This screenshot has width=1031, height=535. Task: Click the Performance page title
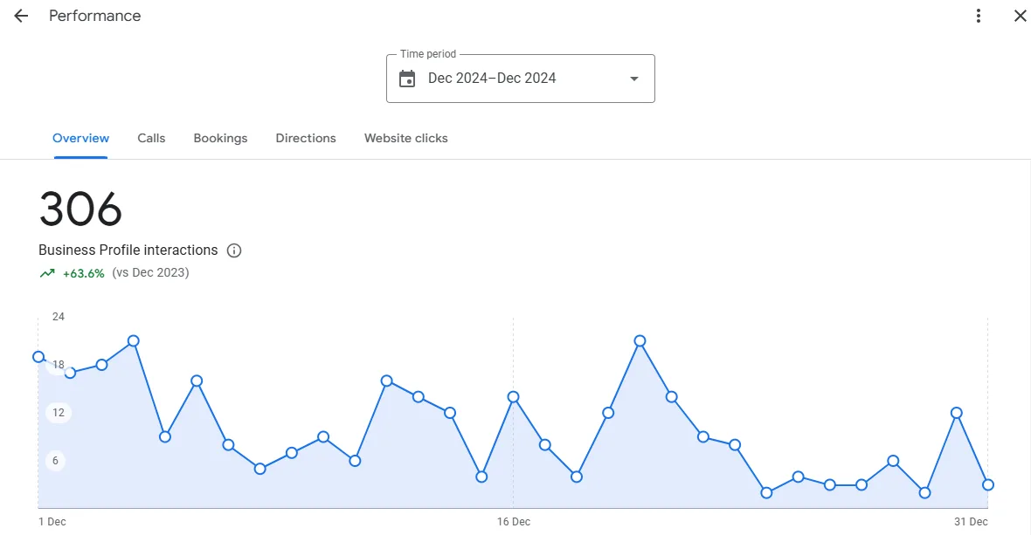(x=94, y=16)
